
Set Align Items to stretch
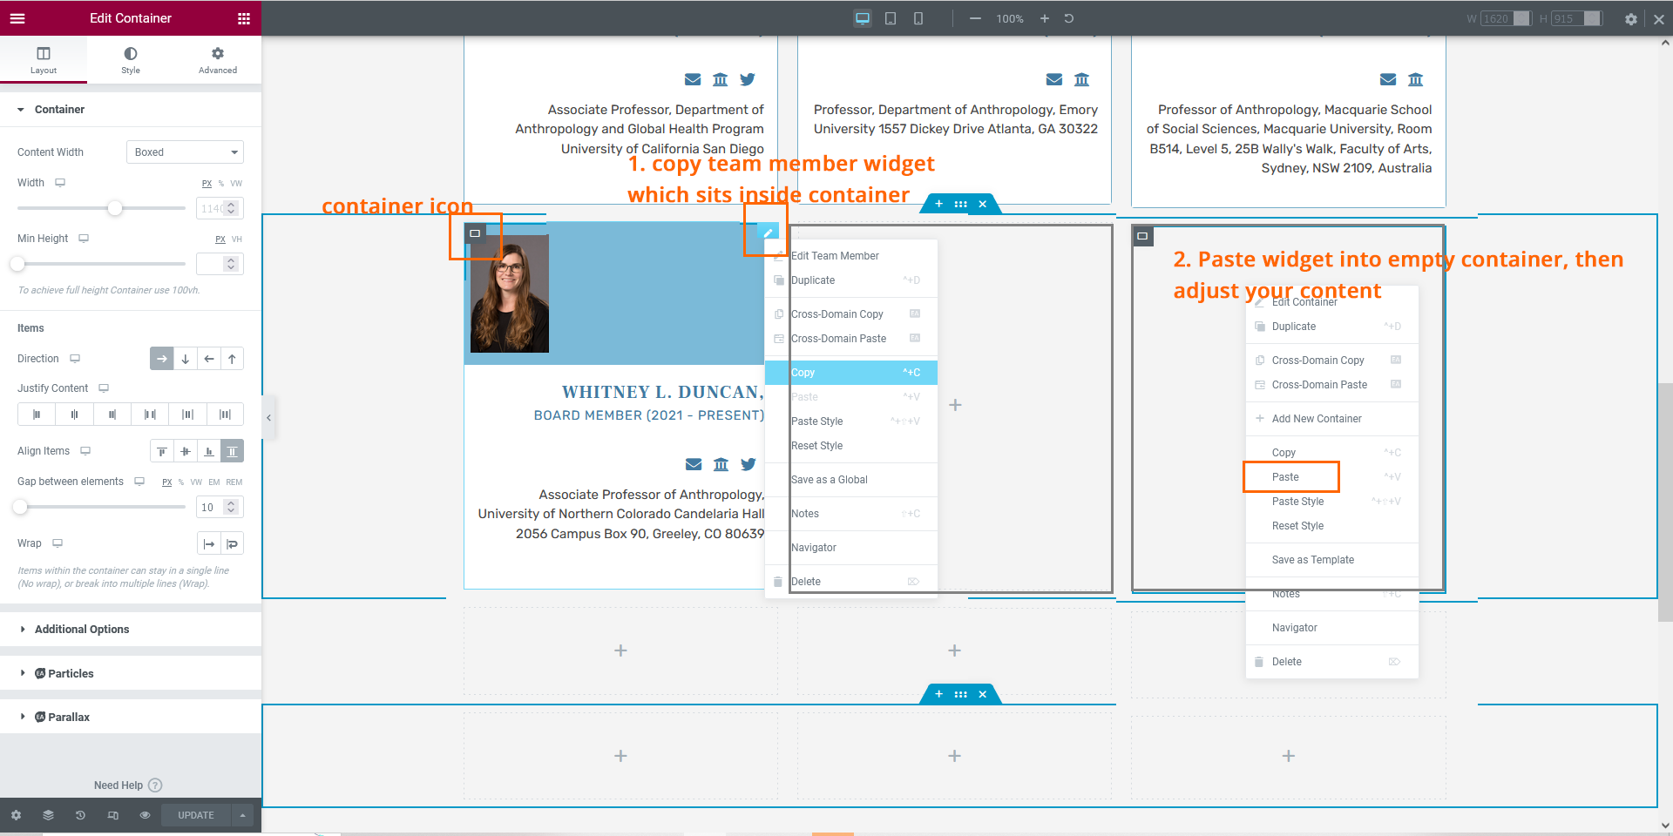[x=232, y=451]
